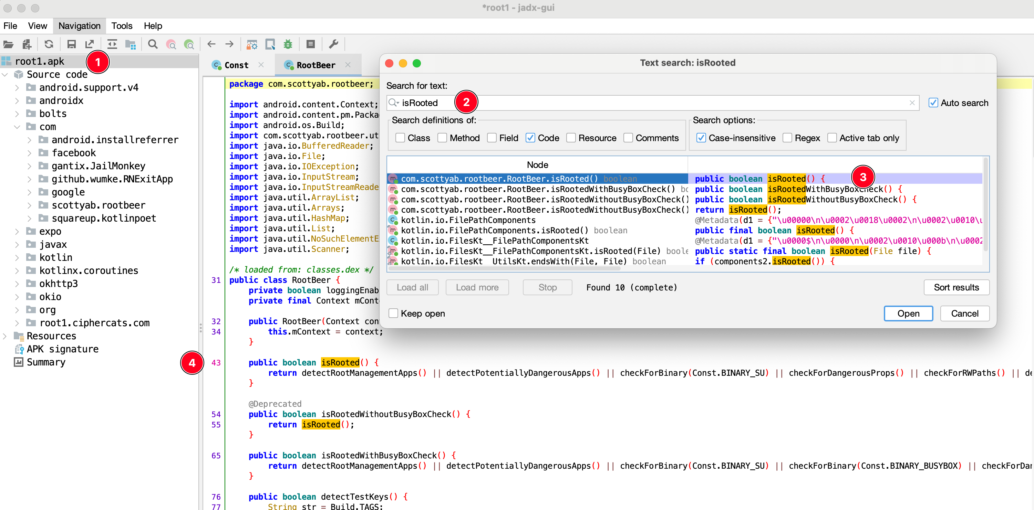Switch to the Const tab
Image resolution: width=1034 pixels, height=510 pixels.
coord(236,65)
